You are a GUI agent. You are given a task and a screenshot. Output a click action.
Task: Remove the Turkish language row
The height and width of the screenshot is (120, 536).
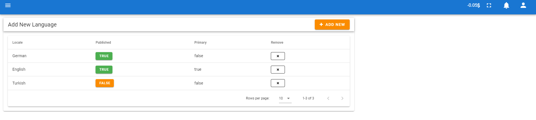278,83
